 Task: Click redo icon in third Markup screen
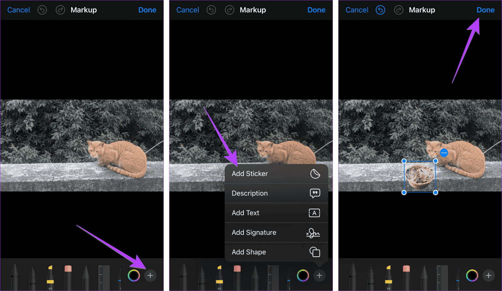[399, 10]
